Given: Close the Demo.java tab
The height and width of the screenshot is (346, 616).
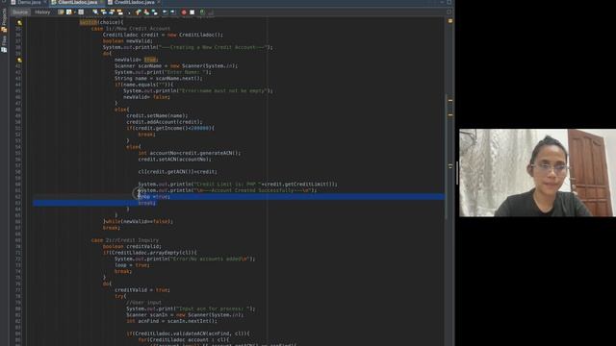Looking at the screenshot, I should tap(45, 2).
